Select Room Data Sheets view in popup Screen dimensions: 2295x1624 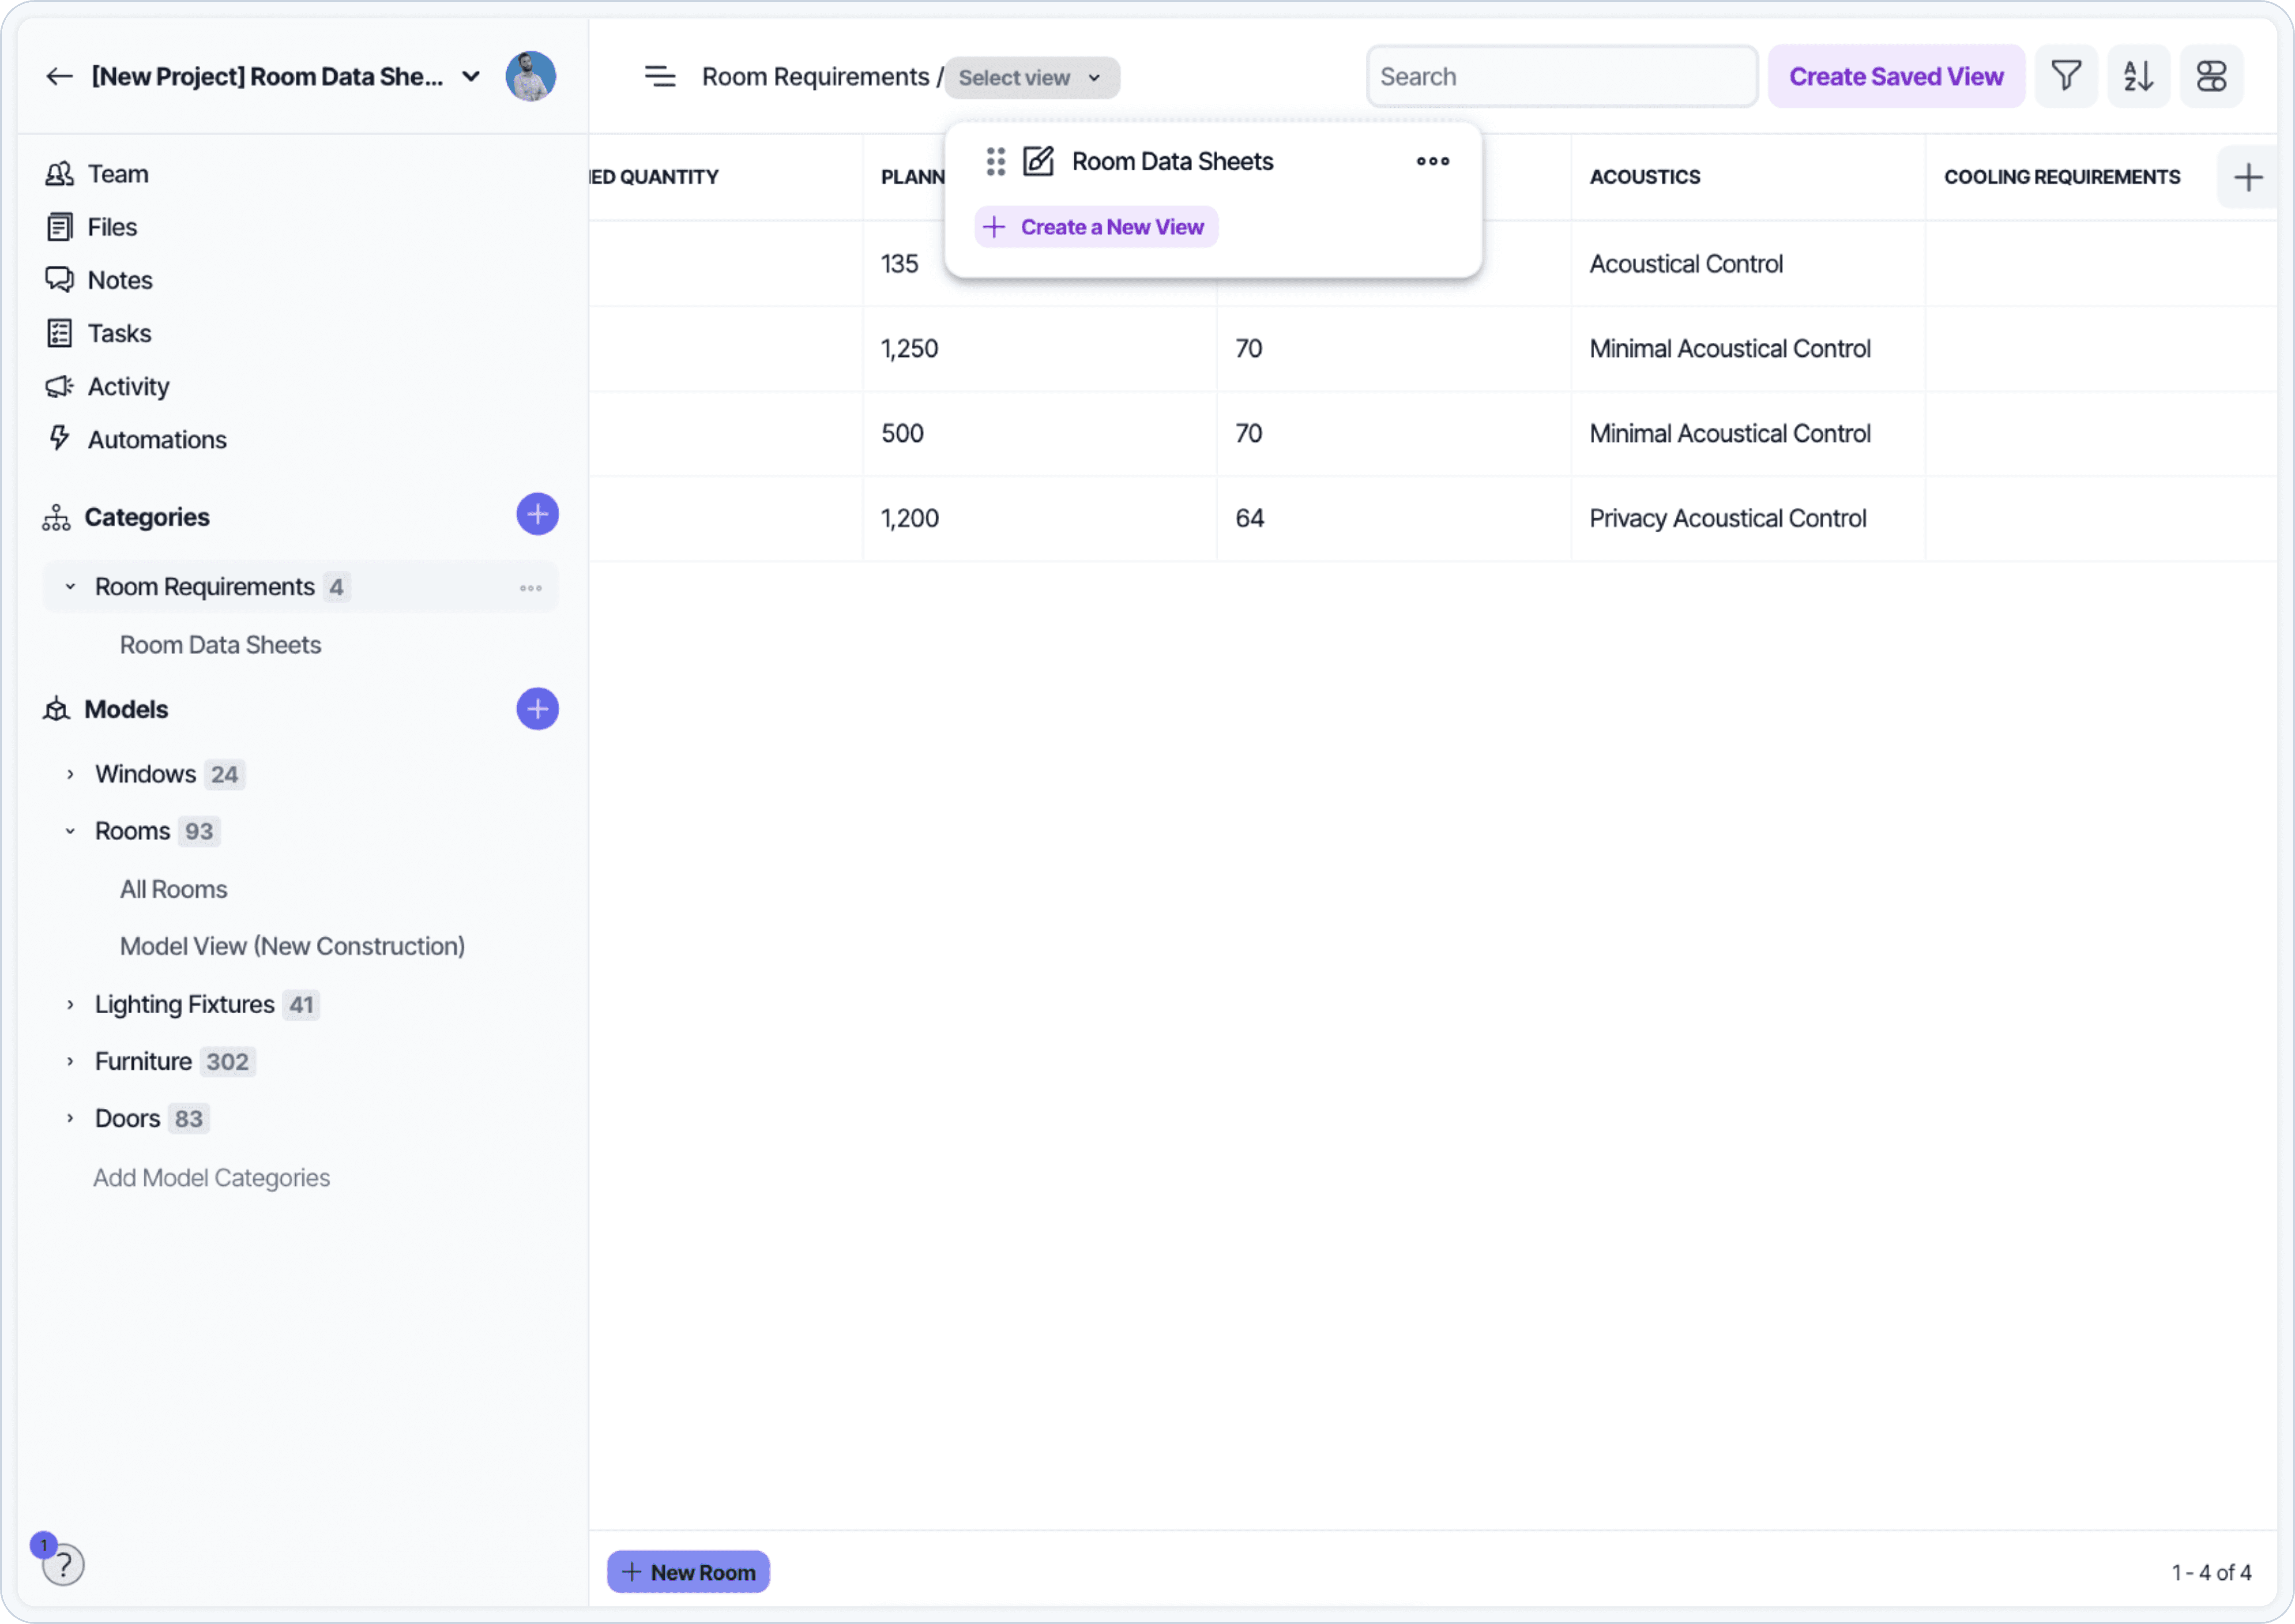[x=1172, y=161]
